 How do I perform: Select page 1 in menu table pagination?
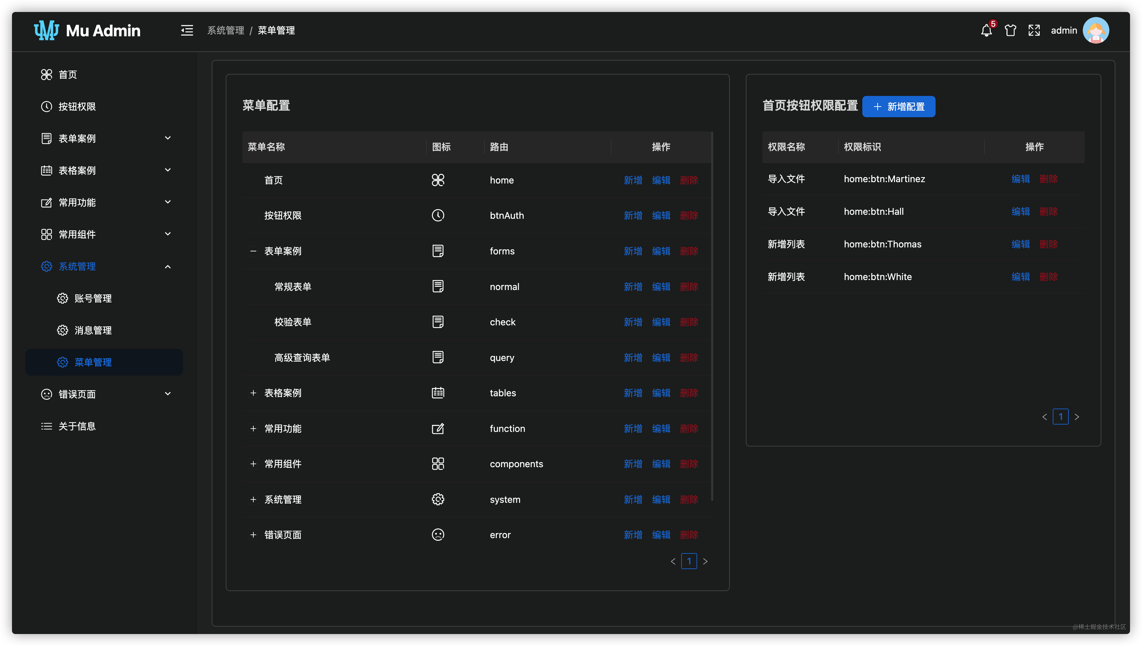click(689, 561)
